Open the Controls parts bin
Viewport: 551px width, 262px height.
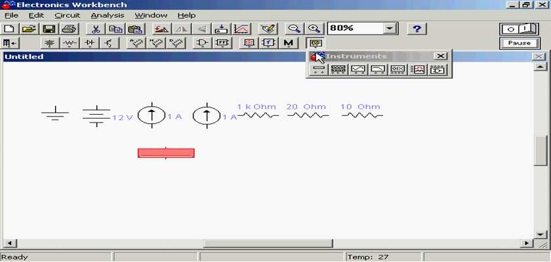[x=269, y=43]
